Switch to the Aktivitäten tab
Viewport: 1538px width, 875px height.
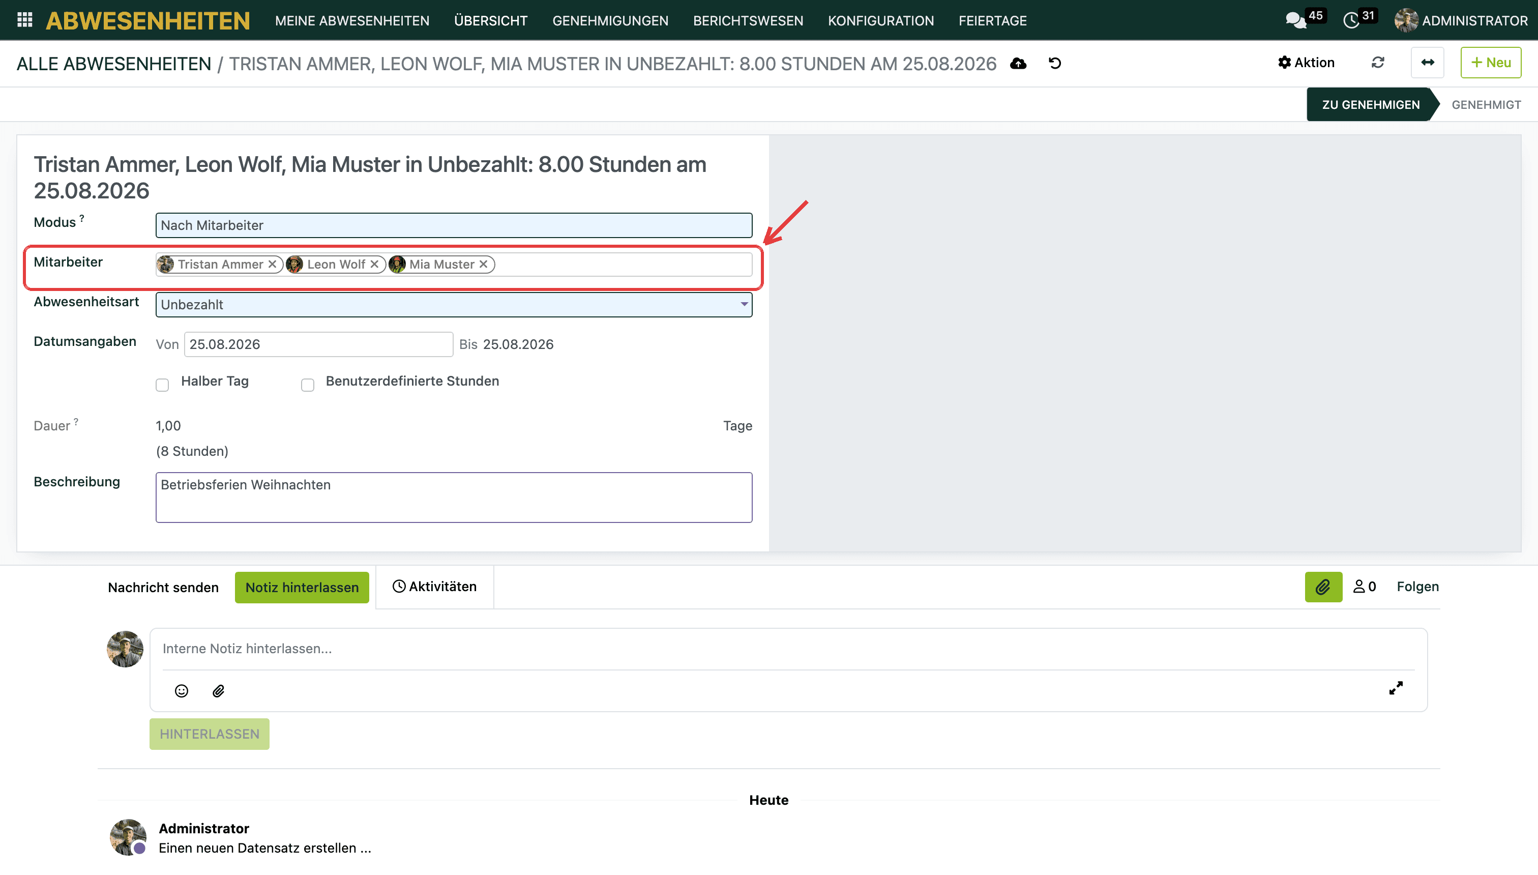[x=434, y=587]
